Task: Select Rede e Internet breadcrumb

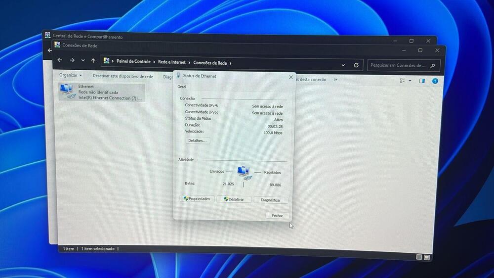Action: click(172, 62)
